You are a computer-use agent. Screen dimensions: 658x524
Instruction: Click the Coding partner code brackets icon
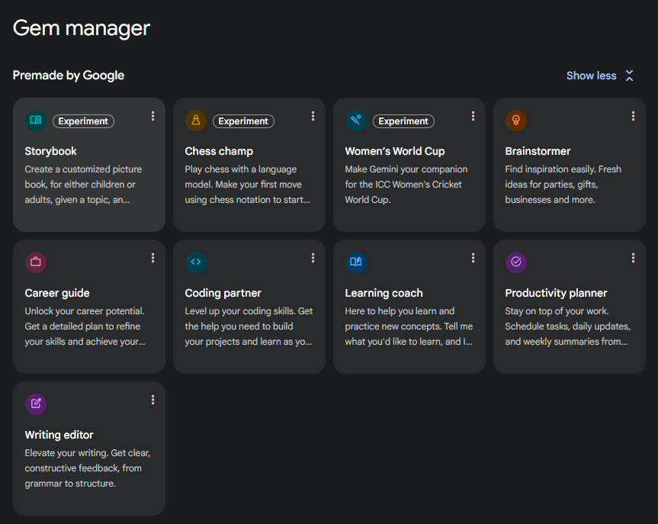pyautogui.click(x=196, y=262)
